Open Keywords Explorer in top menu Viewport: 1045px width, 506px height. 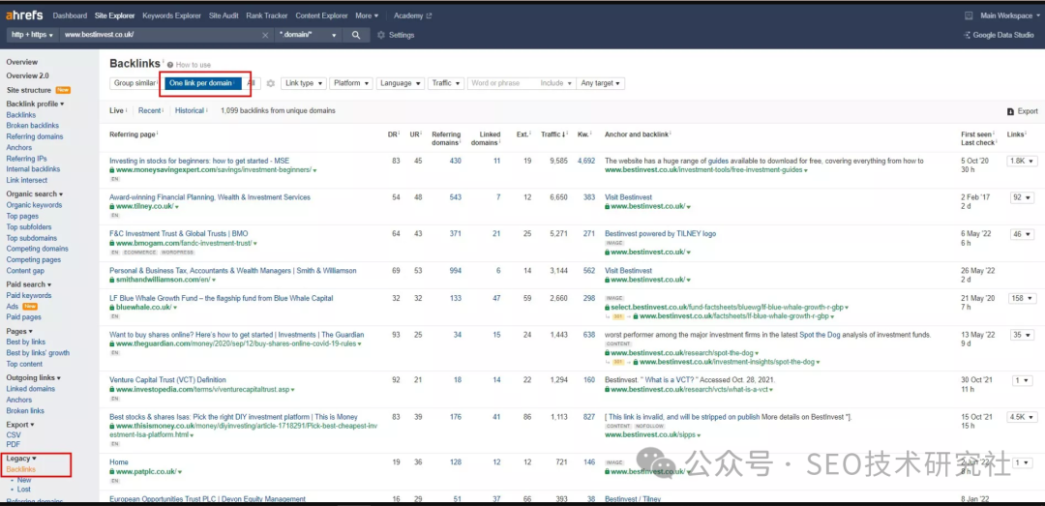pyautogui.click(x=171, y=15)
